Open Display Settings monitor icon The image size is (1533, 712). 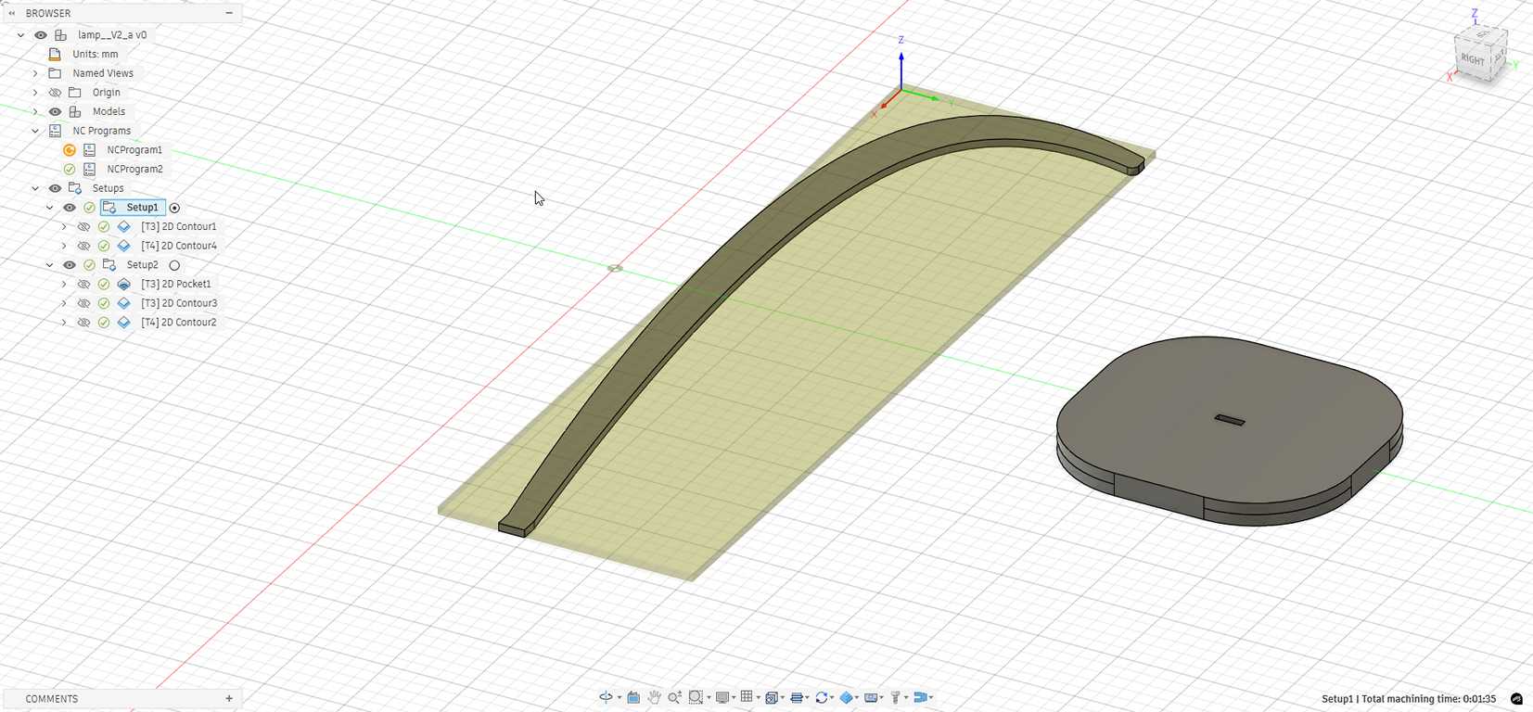(x=722, y=698)
